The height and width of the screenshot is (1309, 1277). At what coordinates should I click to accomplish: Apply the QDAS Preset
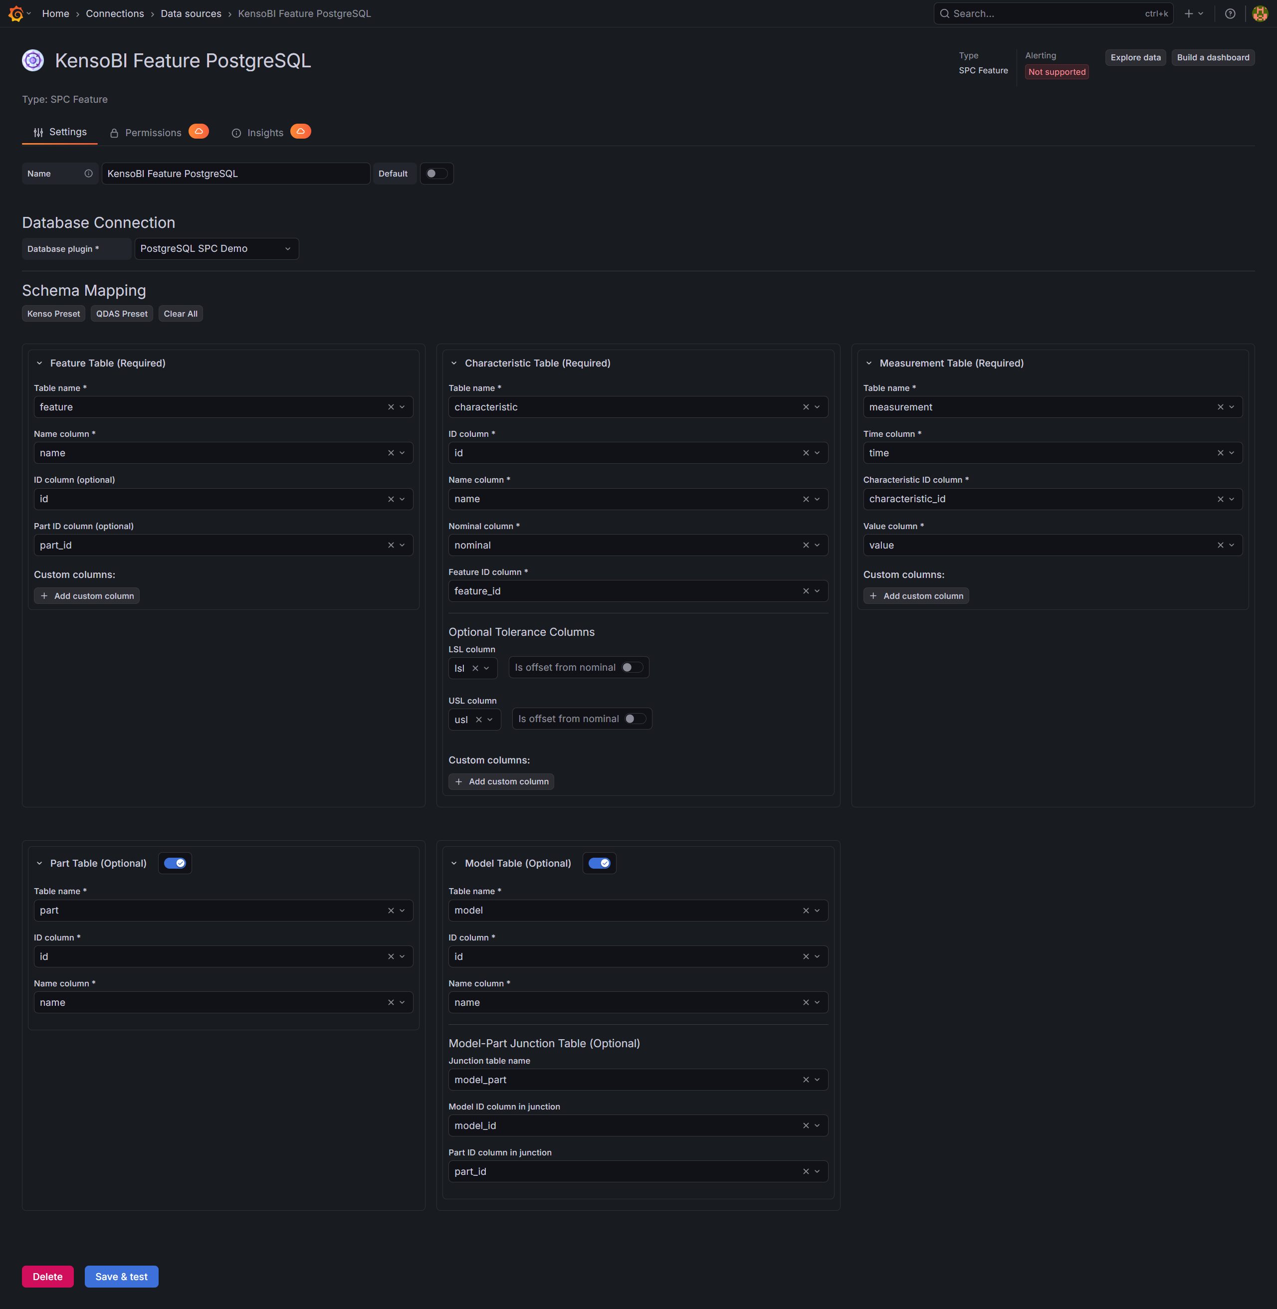click(121, 314)
